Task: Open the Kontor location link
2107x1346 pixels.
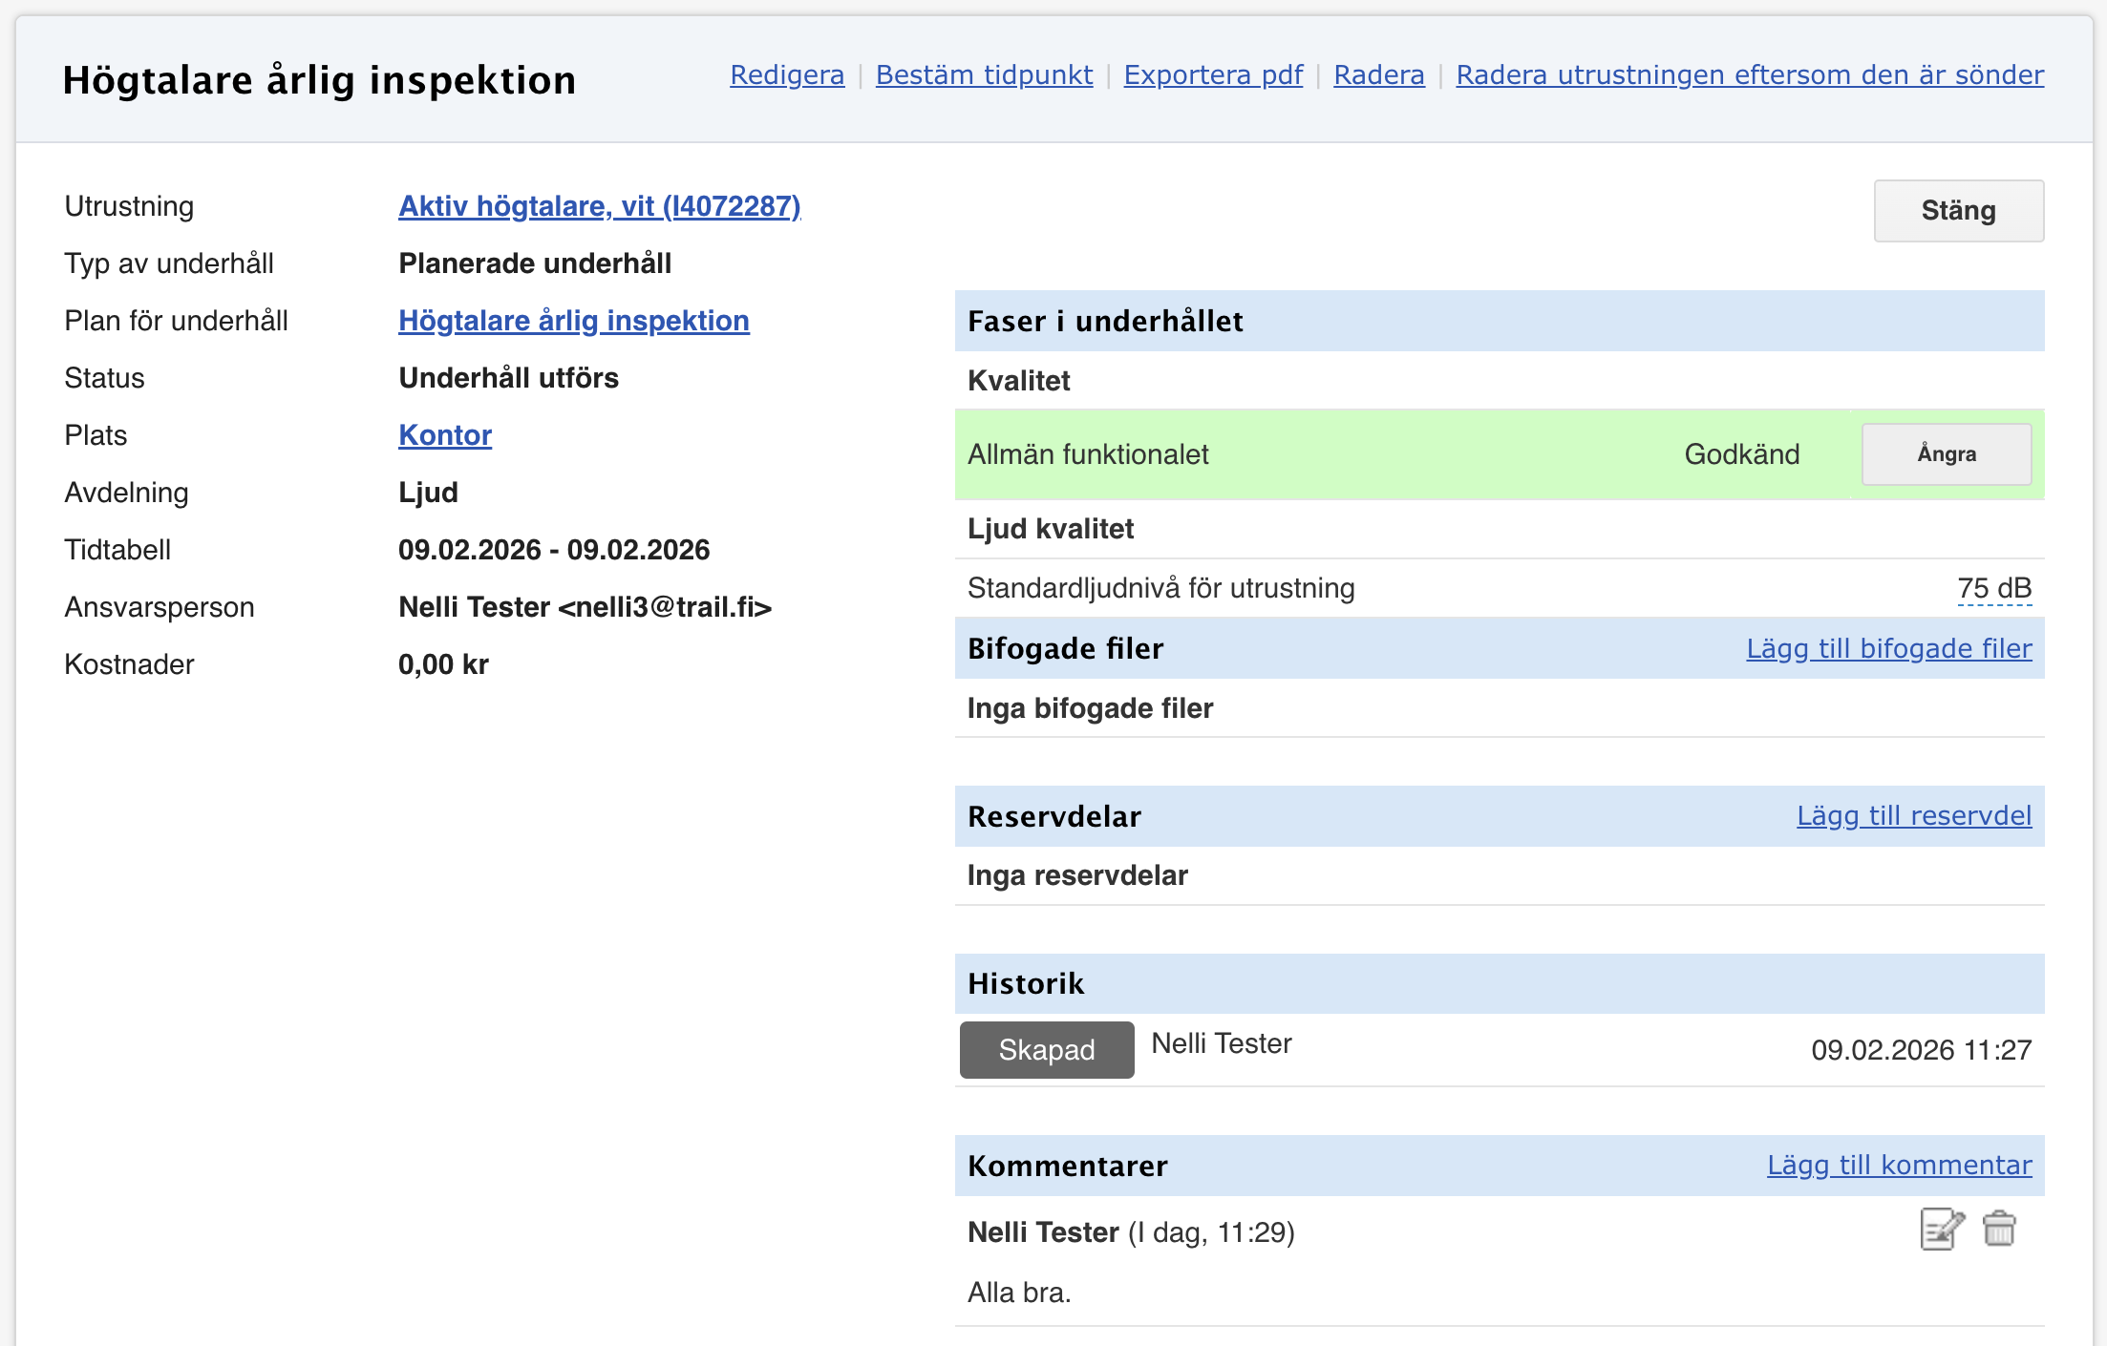Action: pyautogui.click(x=445, y=435)
